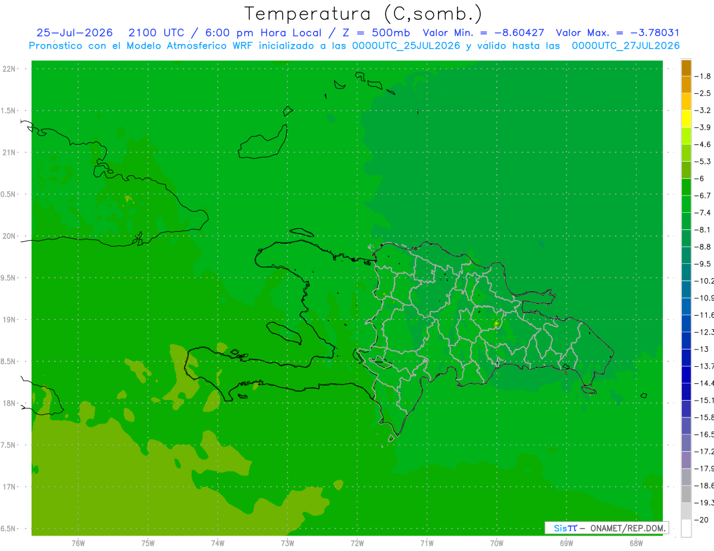Click the "69W" longitude axis label
Viewport: 714px width, 551px height.
pos(566,543)
